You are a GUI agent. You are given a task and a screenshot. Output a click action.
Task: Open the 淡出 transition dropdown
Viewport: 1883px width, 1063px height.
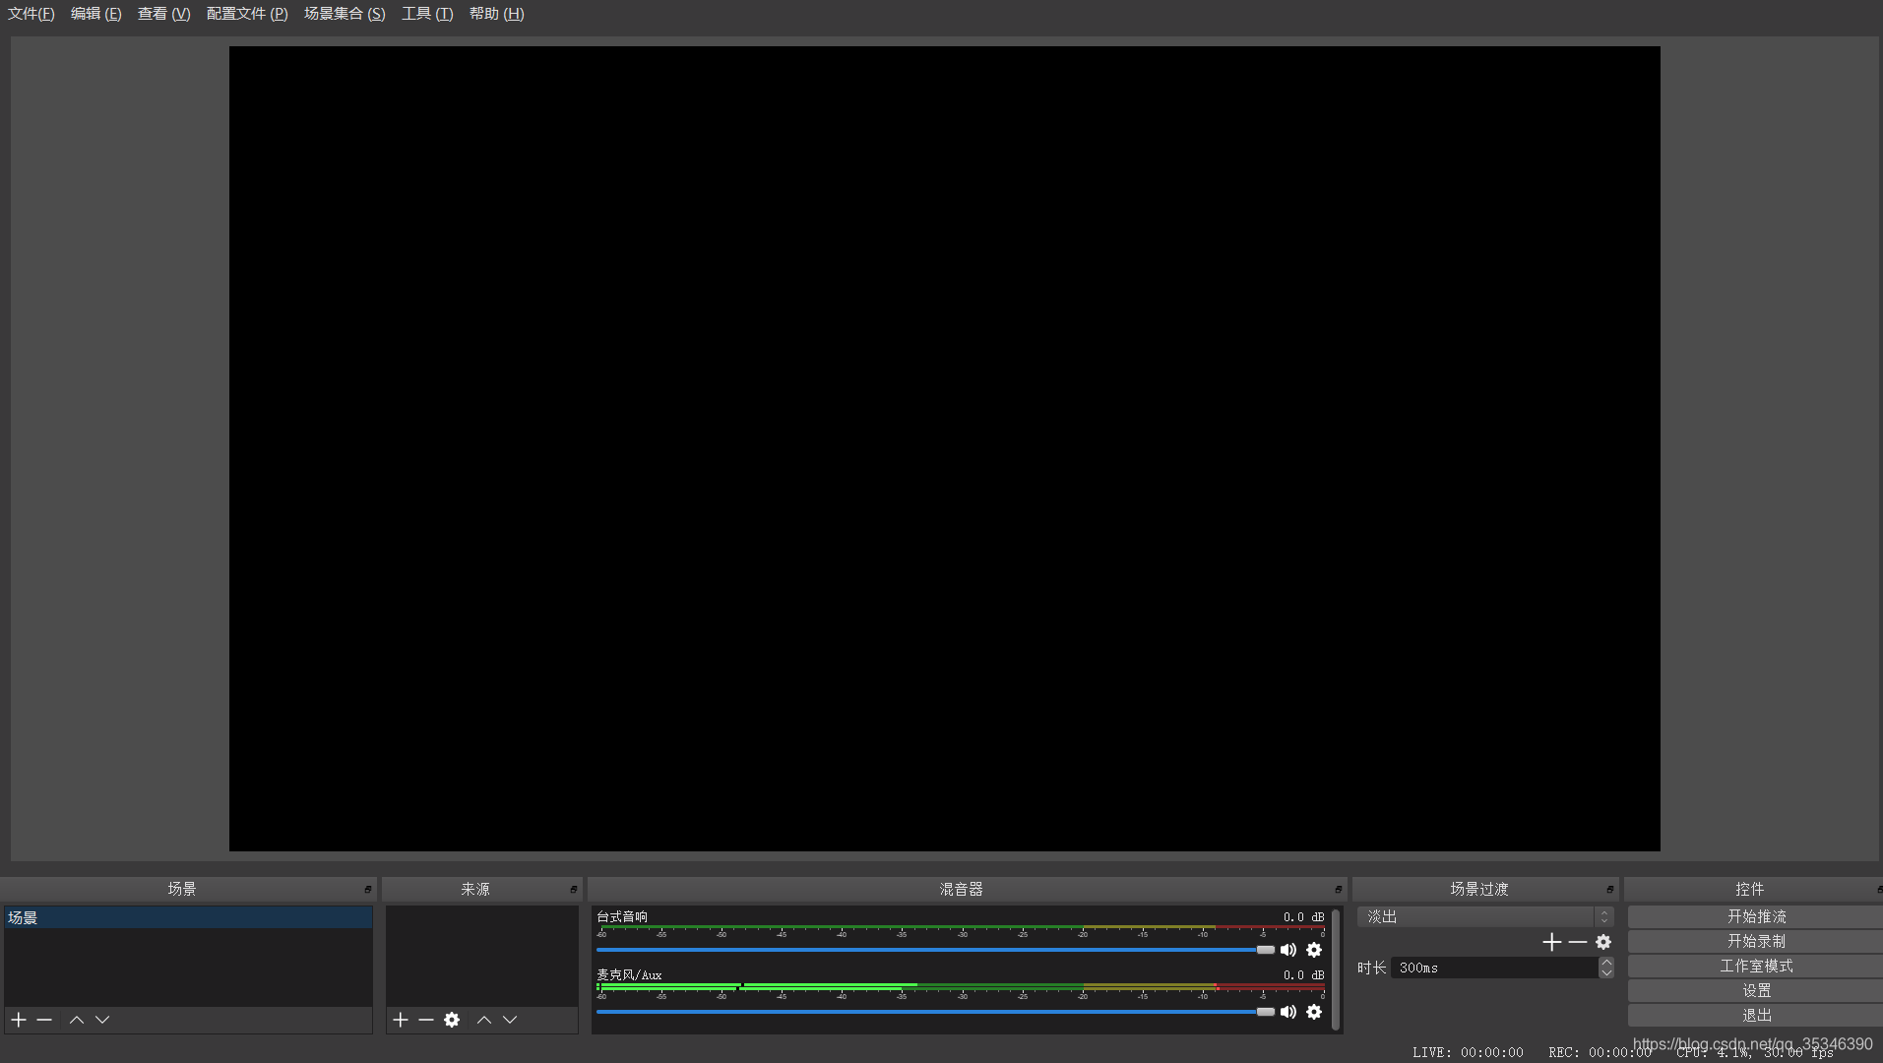[1485, 916]
